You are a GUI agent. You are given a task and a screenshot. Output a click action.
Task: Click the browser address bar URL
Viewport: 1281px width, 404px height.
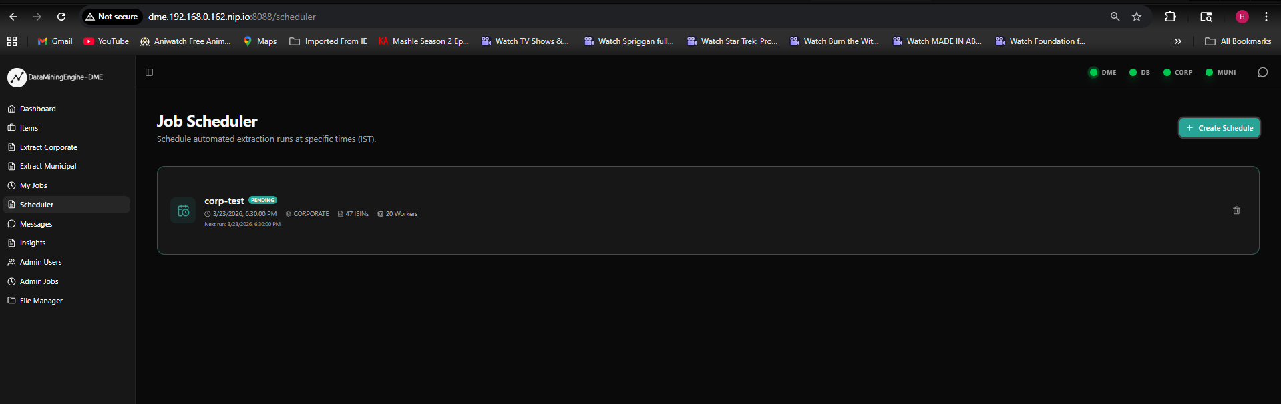click(x=232, y=17)
